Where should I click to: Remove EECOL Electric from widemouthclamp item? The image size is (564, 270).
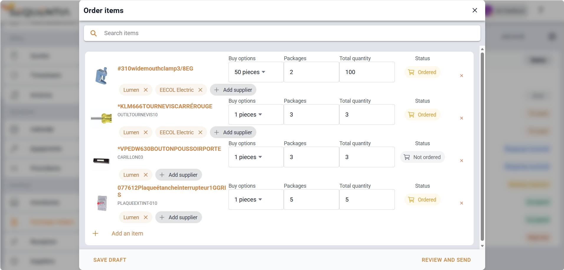coord(200,90)
